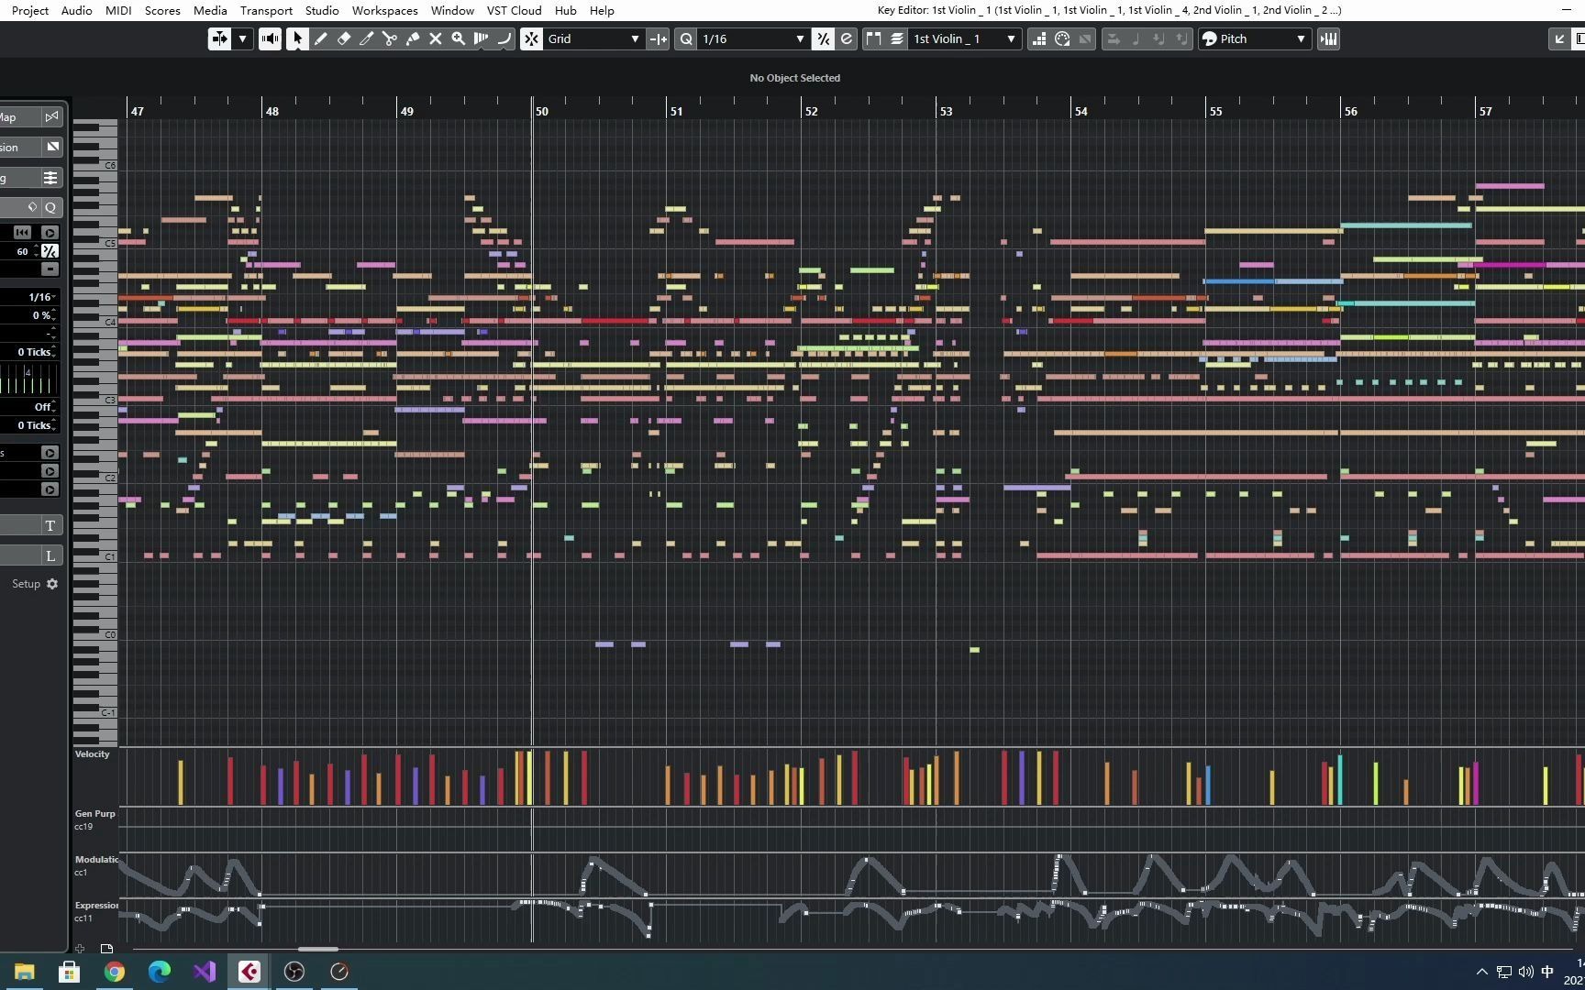Click the Q quantize section button
This screenshot has height=990, width=1585.
pyautogui.click(x=50, y=207)
